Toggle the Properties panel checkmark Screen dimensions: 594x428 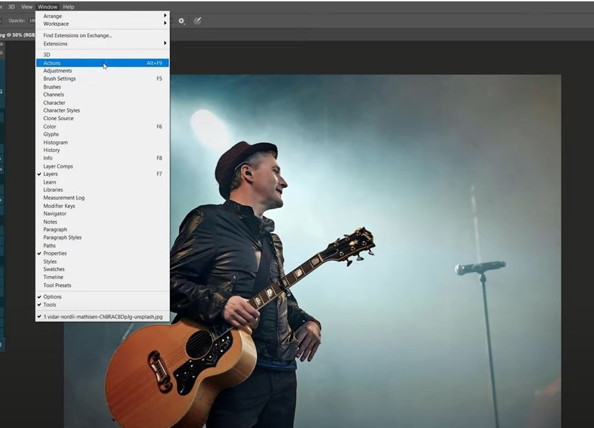(x=55, y=253)
